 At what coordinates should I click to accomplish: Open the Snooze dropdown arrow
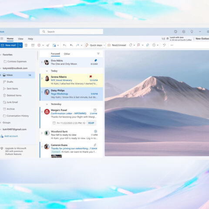point(158,45)
